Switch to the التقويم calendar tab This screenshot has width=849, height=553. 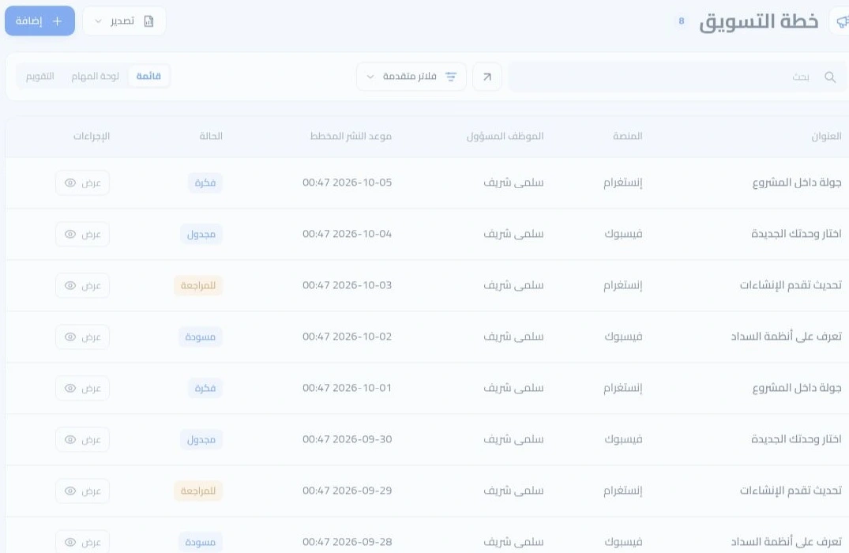click(x=40, y=77)
